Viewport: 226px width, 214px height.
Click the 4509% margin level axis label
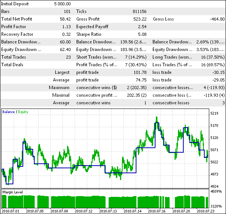click(216, 192)
